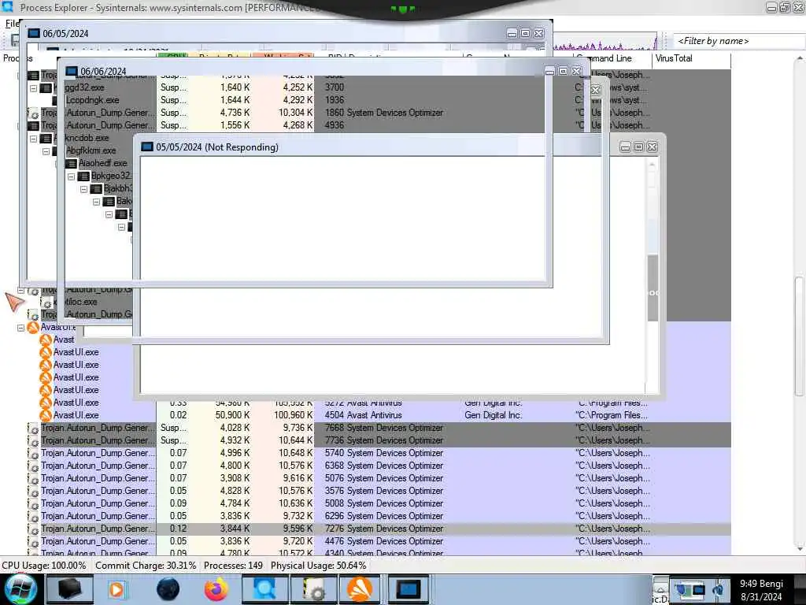
Task: Click the 05/05/2024 Not Responding window icon
Action: coord(147,147)
